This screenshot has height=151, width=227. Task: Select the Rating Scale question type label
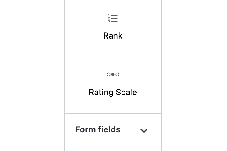pyautogui.click(x=113, y=93)
